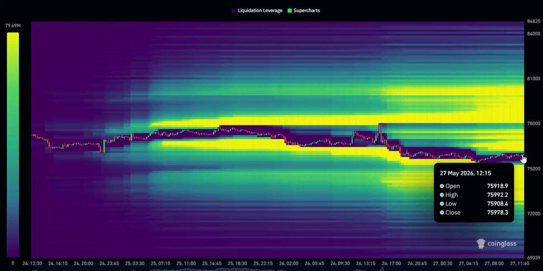Screen dimensions: 543x271
Task: Click the High value 75992.2
Action: point(498,195)
